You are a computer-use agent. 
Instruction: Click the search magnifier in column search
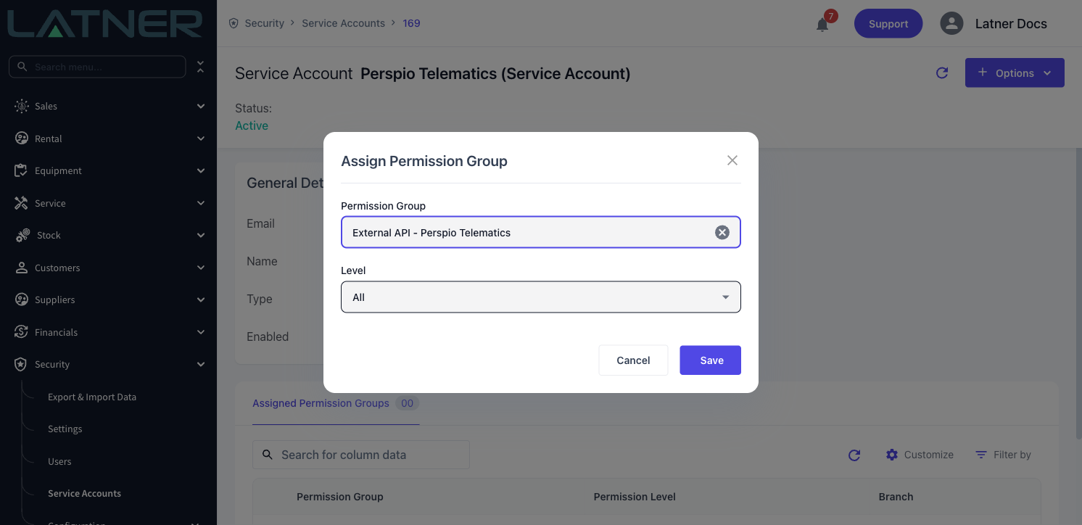coord(268,455)
